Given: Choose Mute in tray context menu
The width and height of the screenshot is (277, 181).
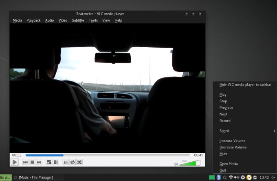Looking at the screenshot, I should 245,154.
